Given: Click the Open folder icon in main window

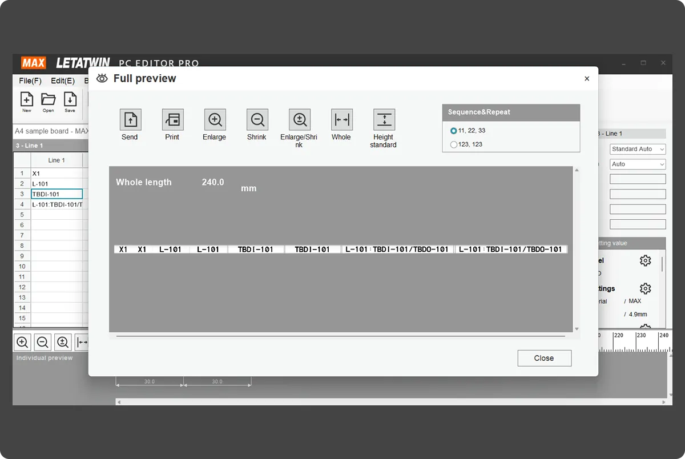Looking at the screenshot, I should tap(48, 99).
